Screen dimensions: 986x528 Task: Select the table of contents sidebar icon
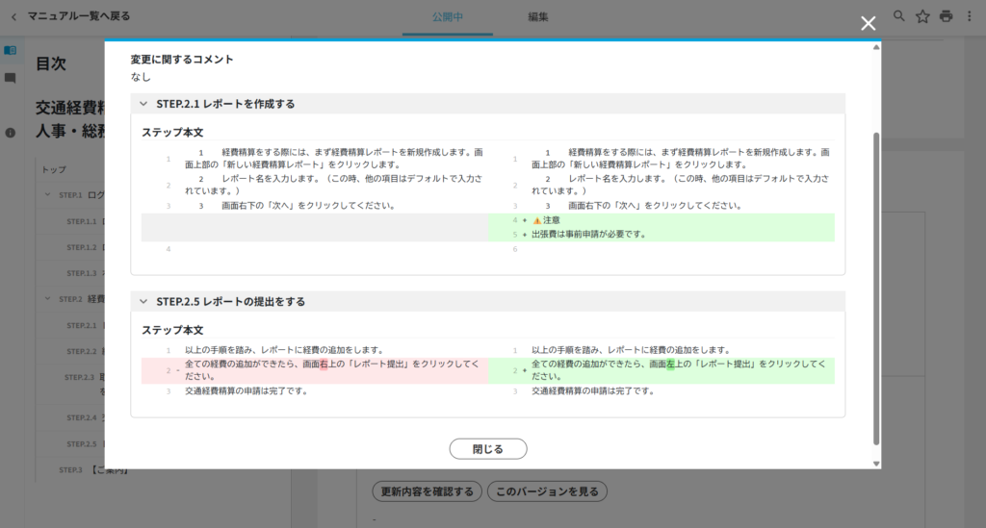click(11, 50)
